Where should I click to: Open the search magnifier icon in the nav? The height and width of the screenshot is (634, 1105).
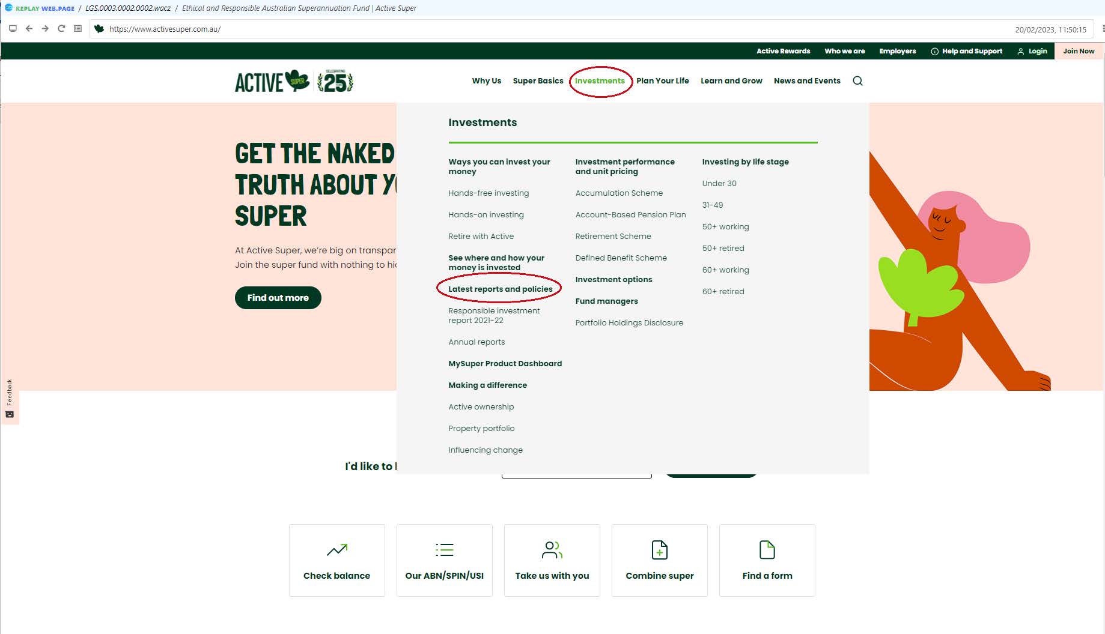[x=857, y=81]
